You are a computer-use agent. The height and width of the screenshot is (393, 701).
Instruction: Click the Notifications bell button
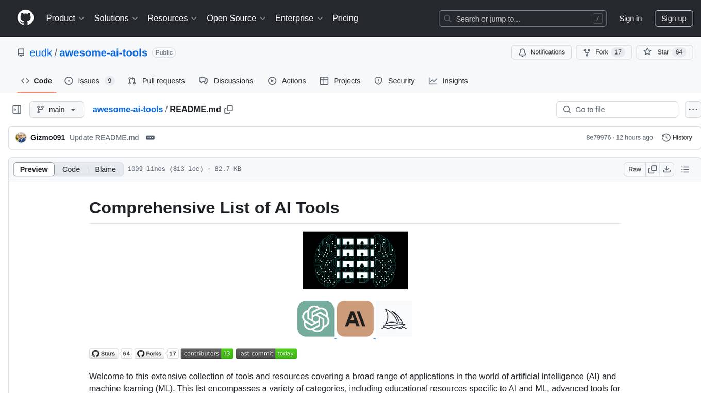541,52
